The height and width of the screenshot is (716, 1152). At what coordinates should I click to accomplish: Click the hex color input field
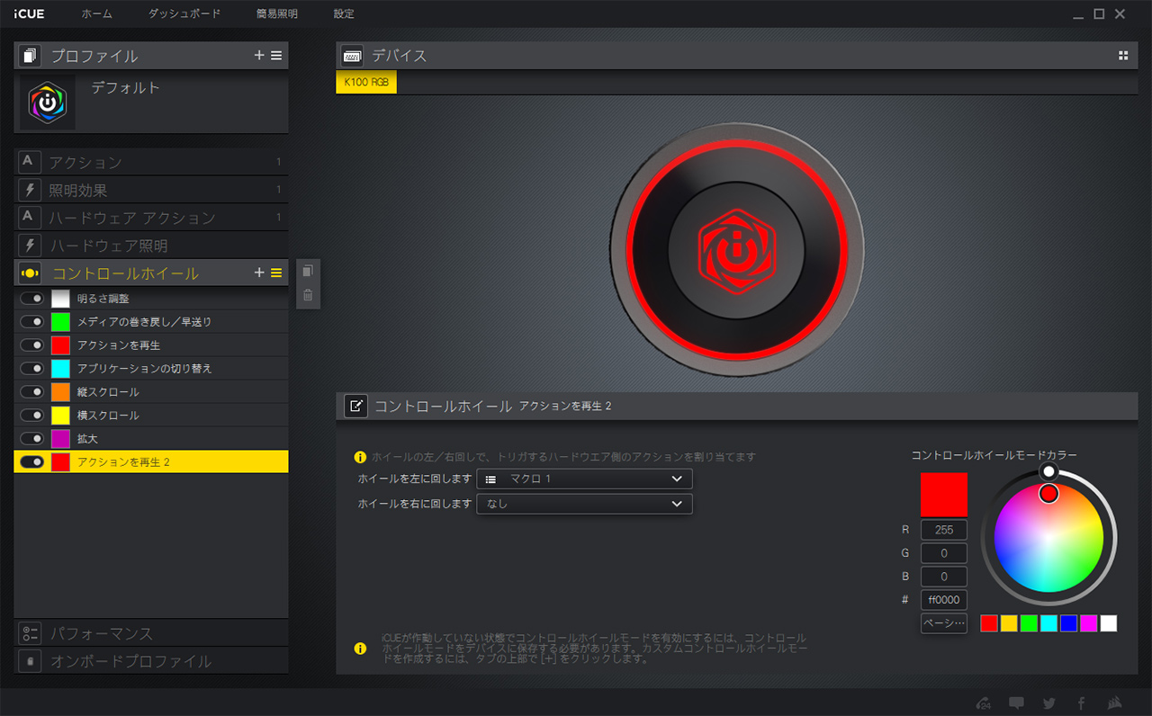[943, 600]
